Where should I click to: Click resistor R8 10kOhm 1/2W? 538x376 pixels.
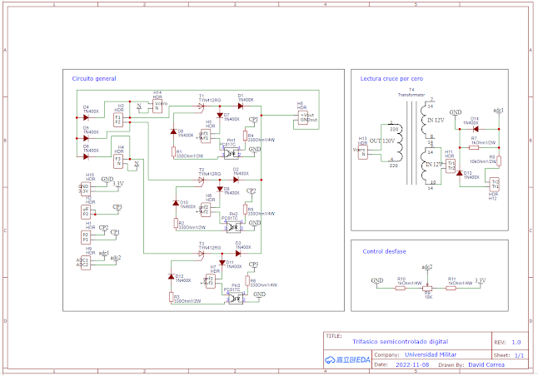(x=499, y=161)
